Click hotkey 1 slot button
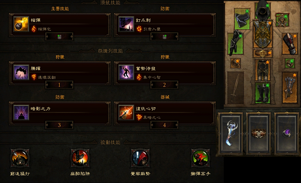The image size is (301, 183). click(59, 85)
